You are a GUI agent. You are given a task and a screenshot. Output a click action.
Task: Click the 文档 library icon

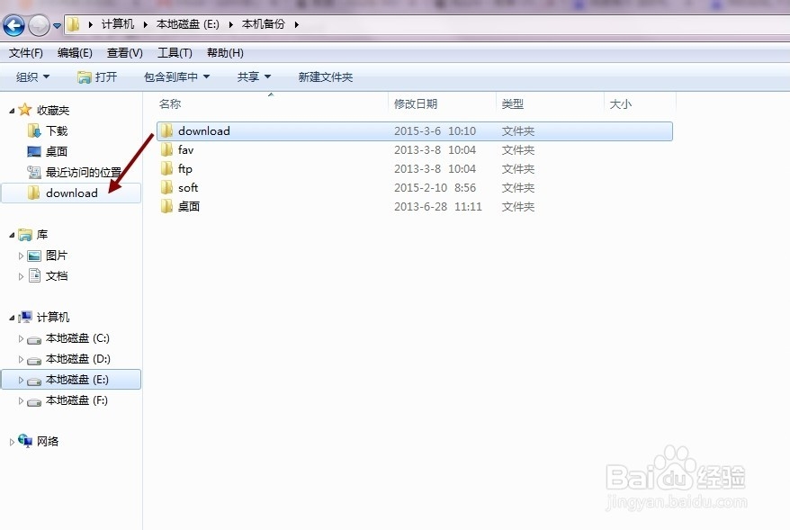coord(34,275)
